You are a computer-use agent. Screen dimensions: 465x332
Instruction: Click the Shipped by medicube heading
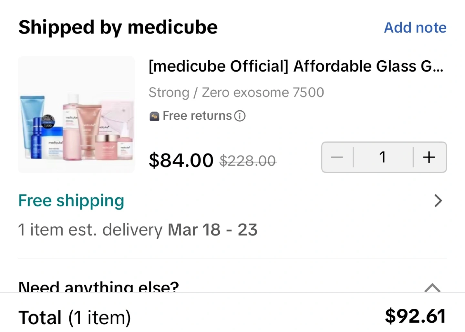click(x=118, y=27)
